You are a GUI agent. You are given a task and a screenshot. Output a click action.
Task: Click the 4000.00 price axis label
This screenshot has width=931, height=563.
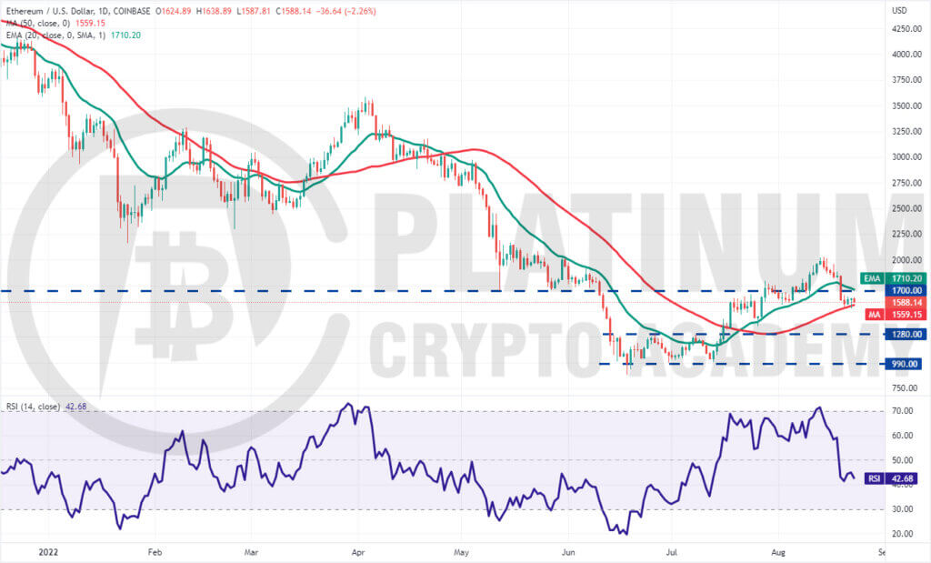[x=906, y=54]
